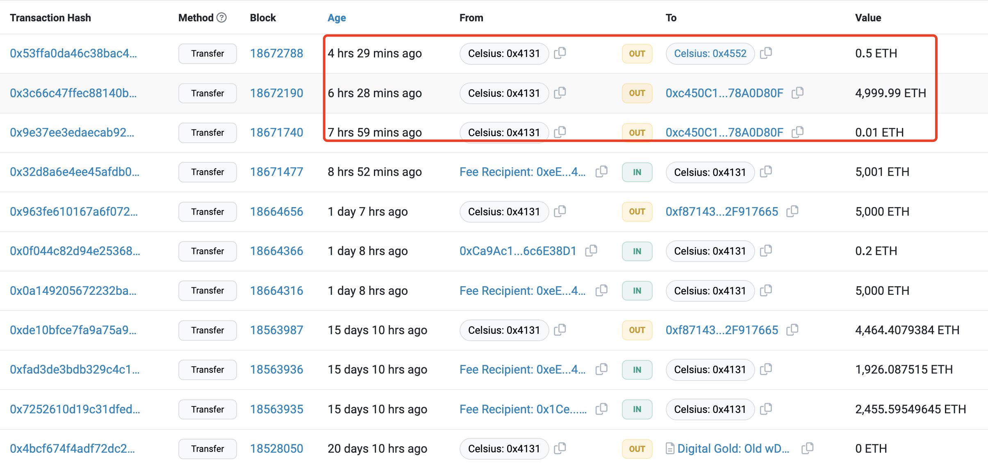View block 18664656

[x=277, y=212]
